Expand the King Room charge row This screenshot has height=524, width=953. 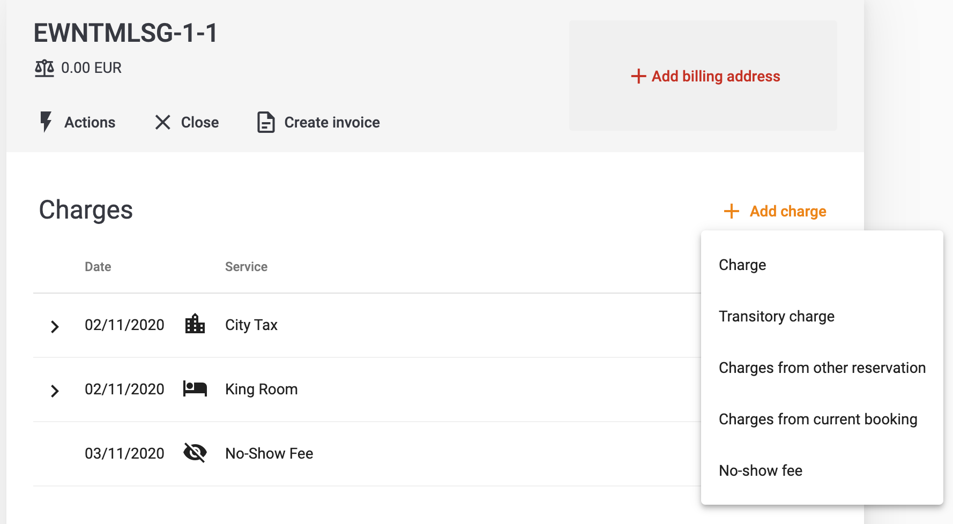tap(55, 391)
